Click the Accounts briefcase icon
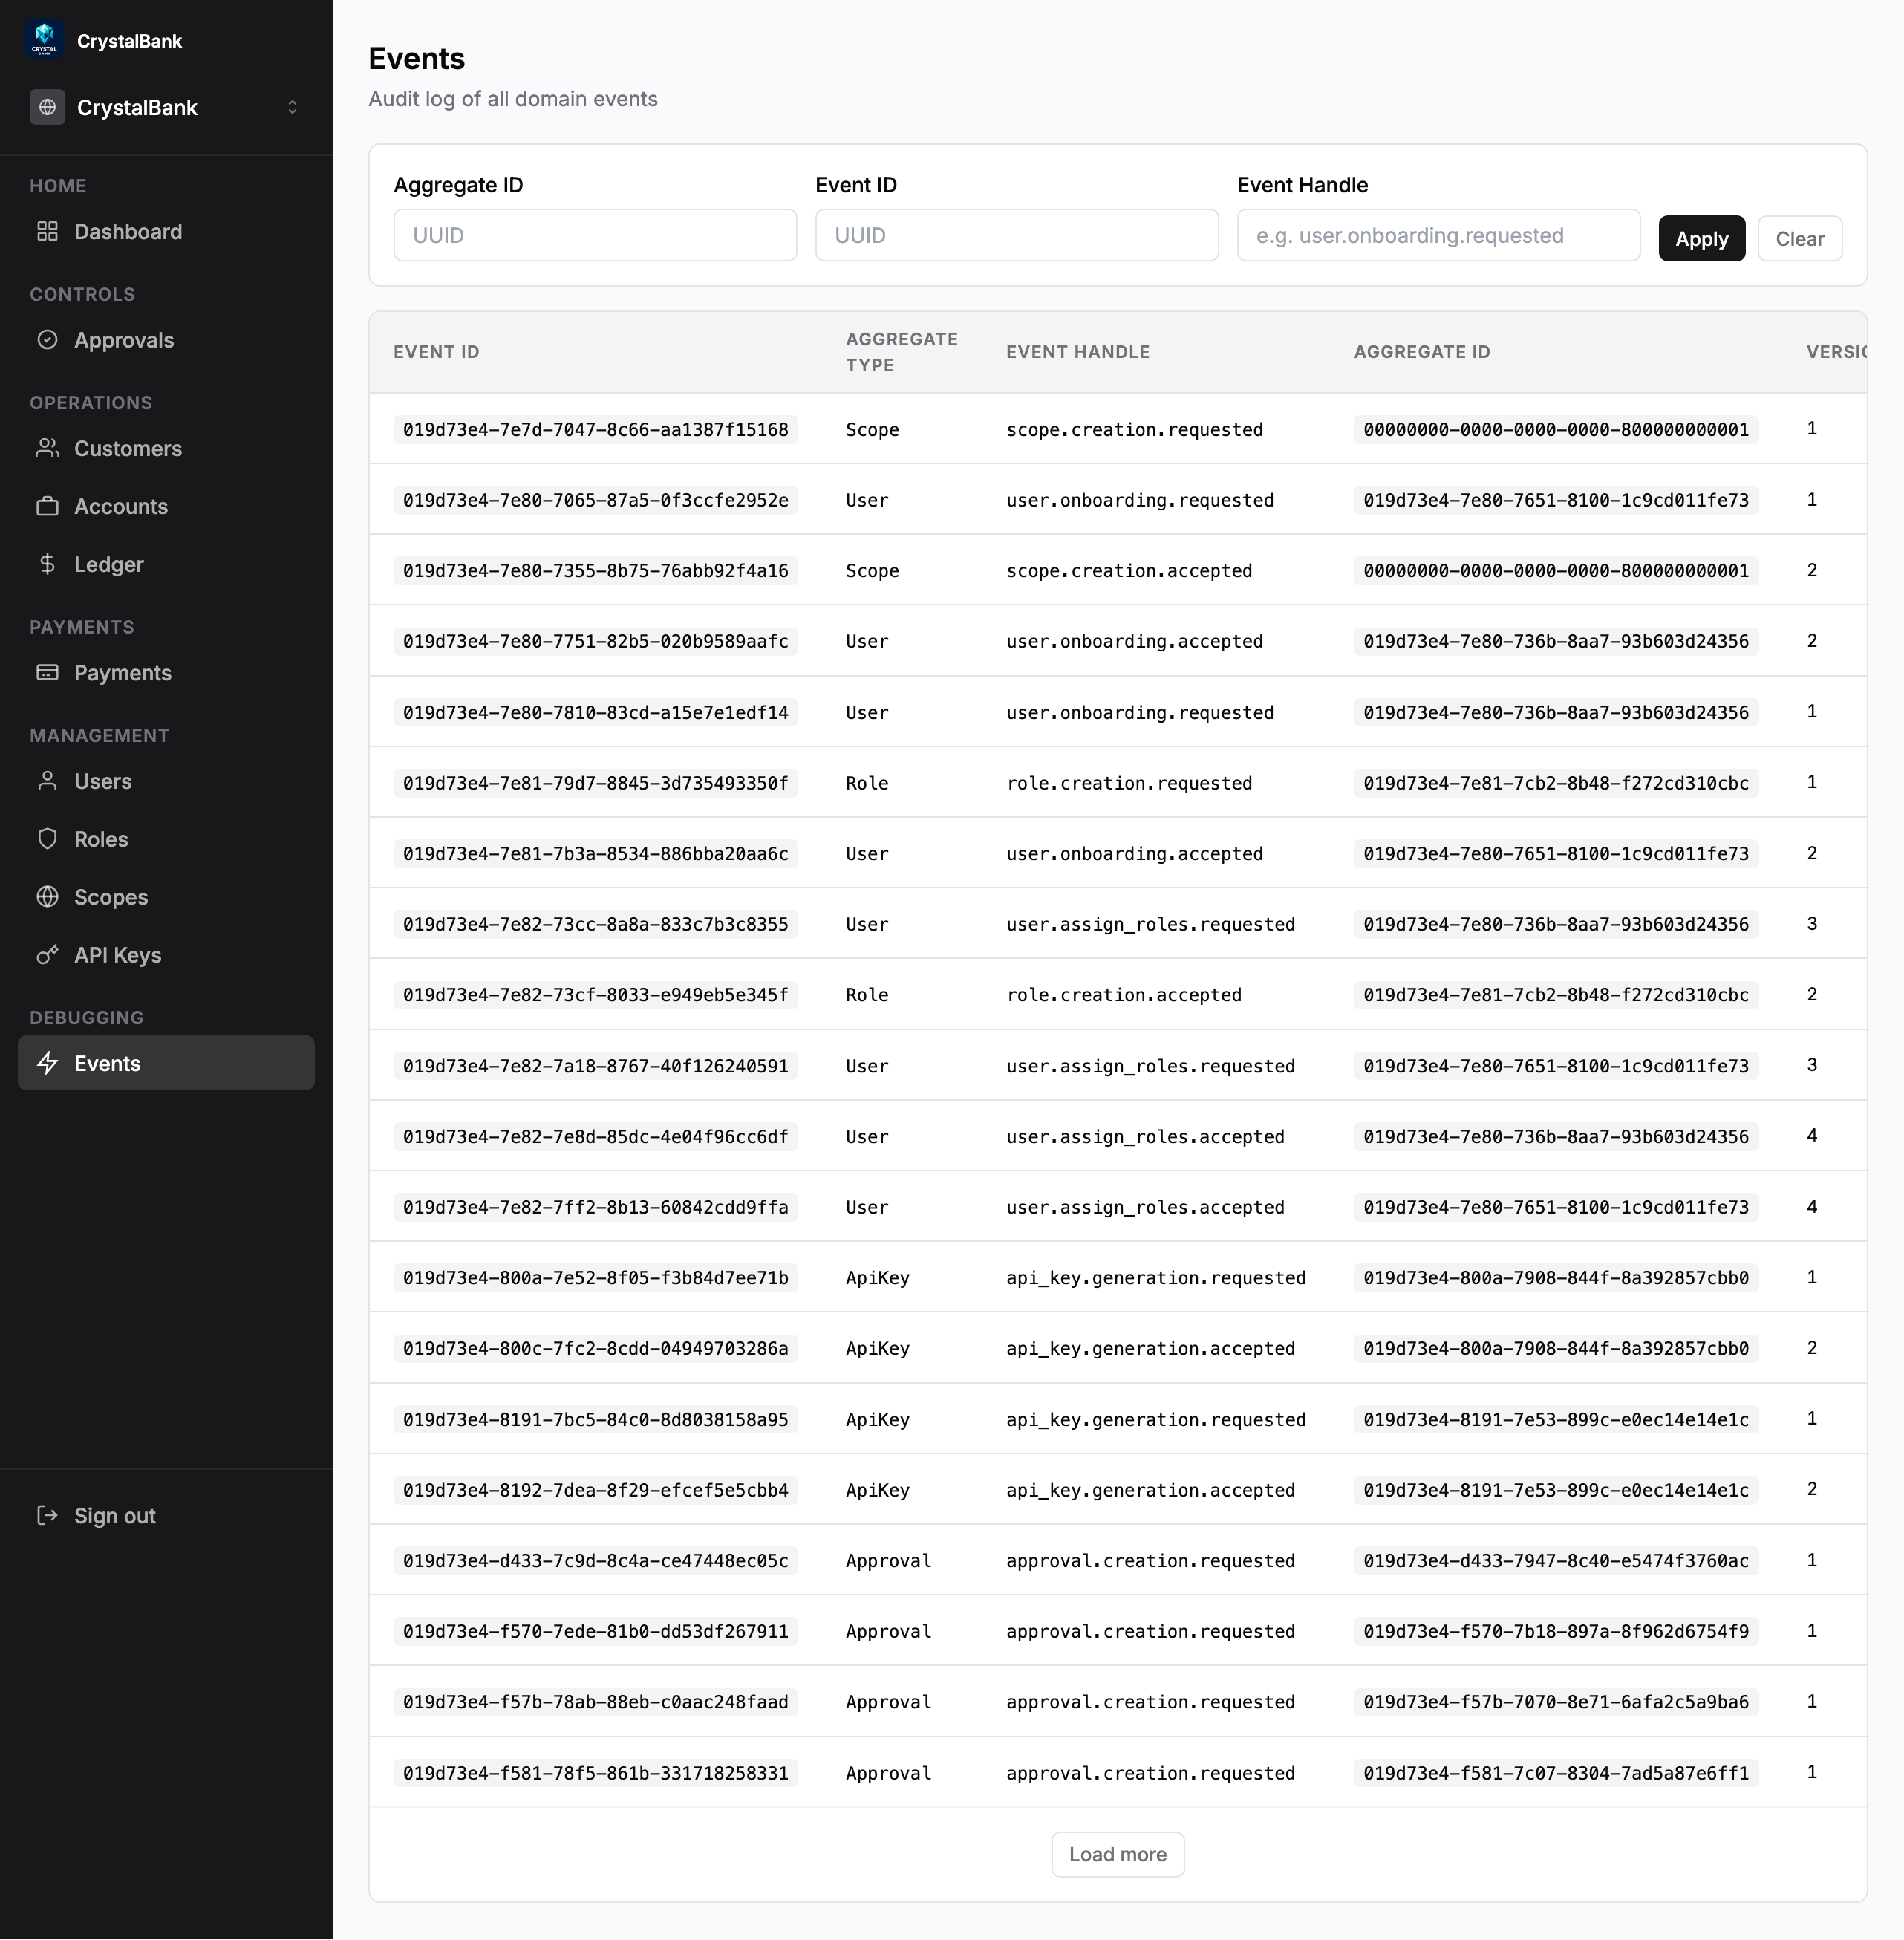Viewport: 1904px width, 1940px height. (x=47, y=506)
